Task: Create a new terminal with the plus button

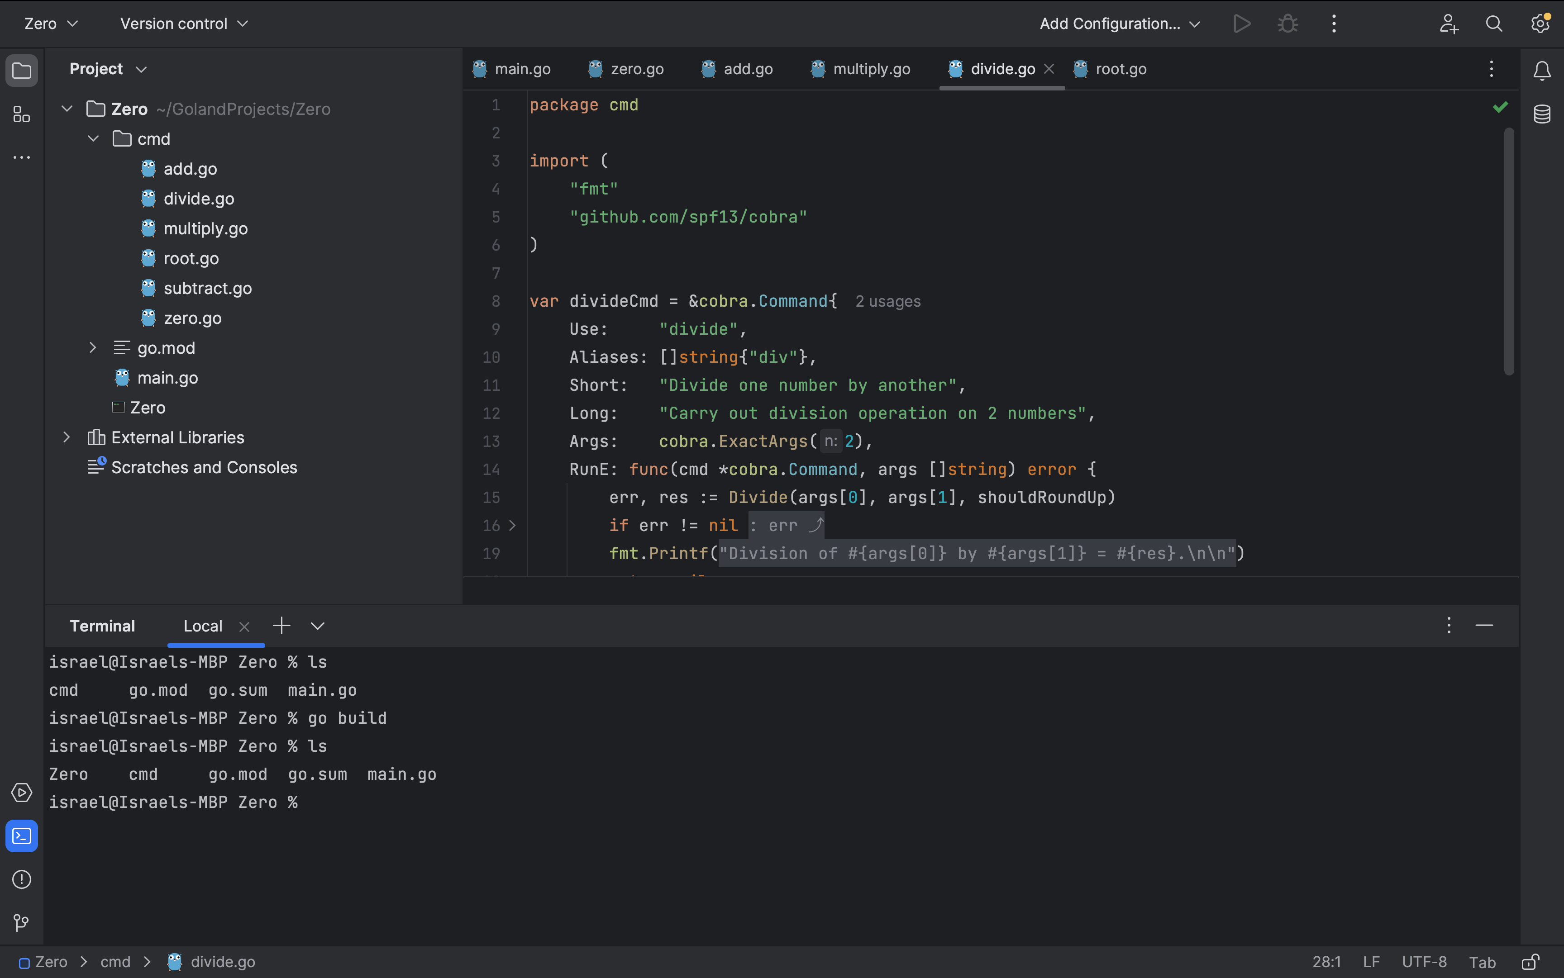Action: pos(281,626)
